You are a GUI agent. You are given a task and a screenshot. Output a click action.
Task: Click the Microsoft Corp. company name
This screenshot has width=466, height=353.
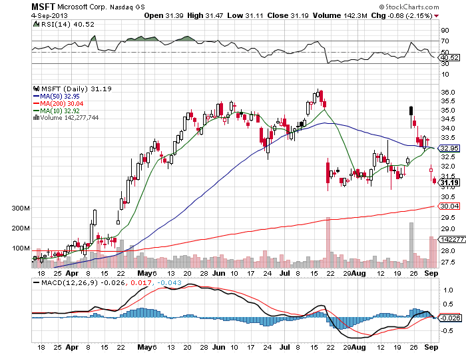click(x=82, y=7)
